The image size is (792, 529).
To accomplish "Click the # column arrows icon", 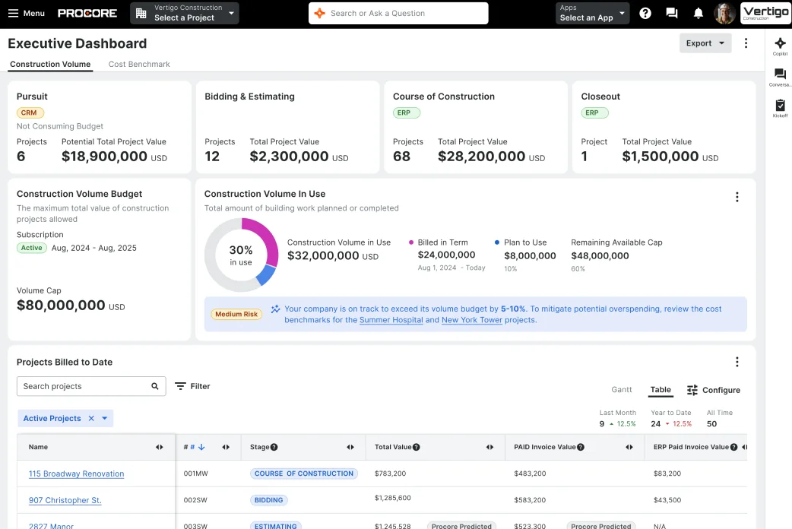I will coord(226,447).
